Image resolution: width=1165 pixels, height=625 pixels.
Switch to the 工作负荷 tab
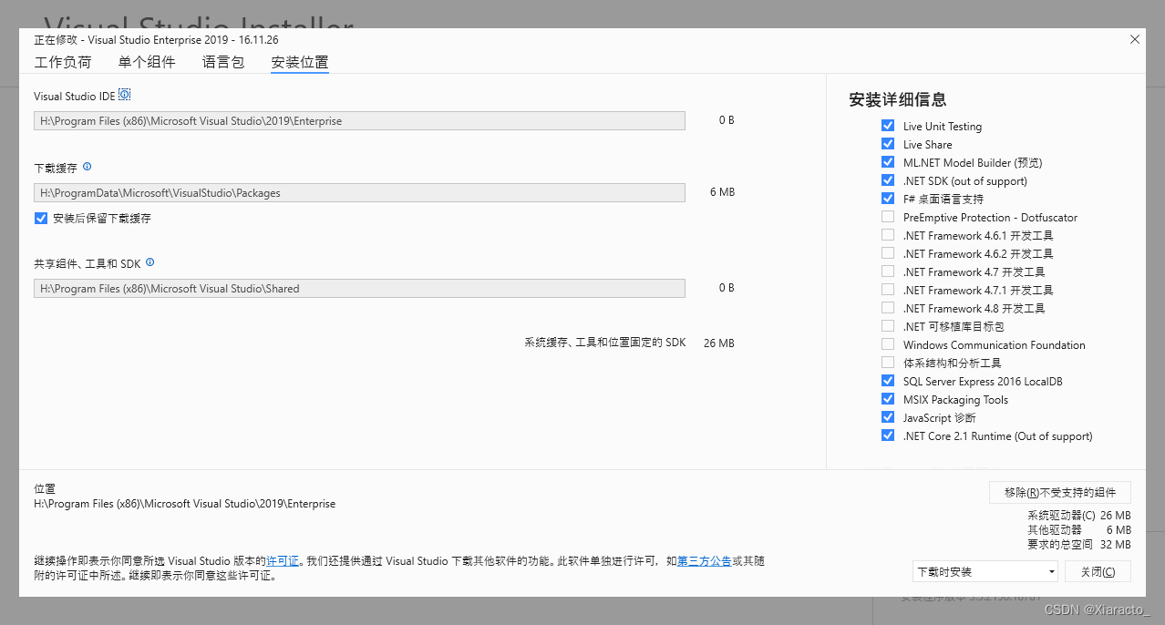(x=63, y=62)
